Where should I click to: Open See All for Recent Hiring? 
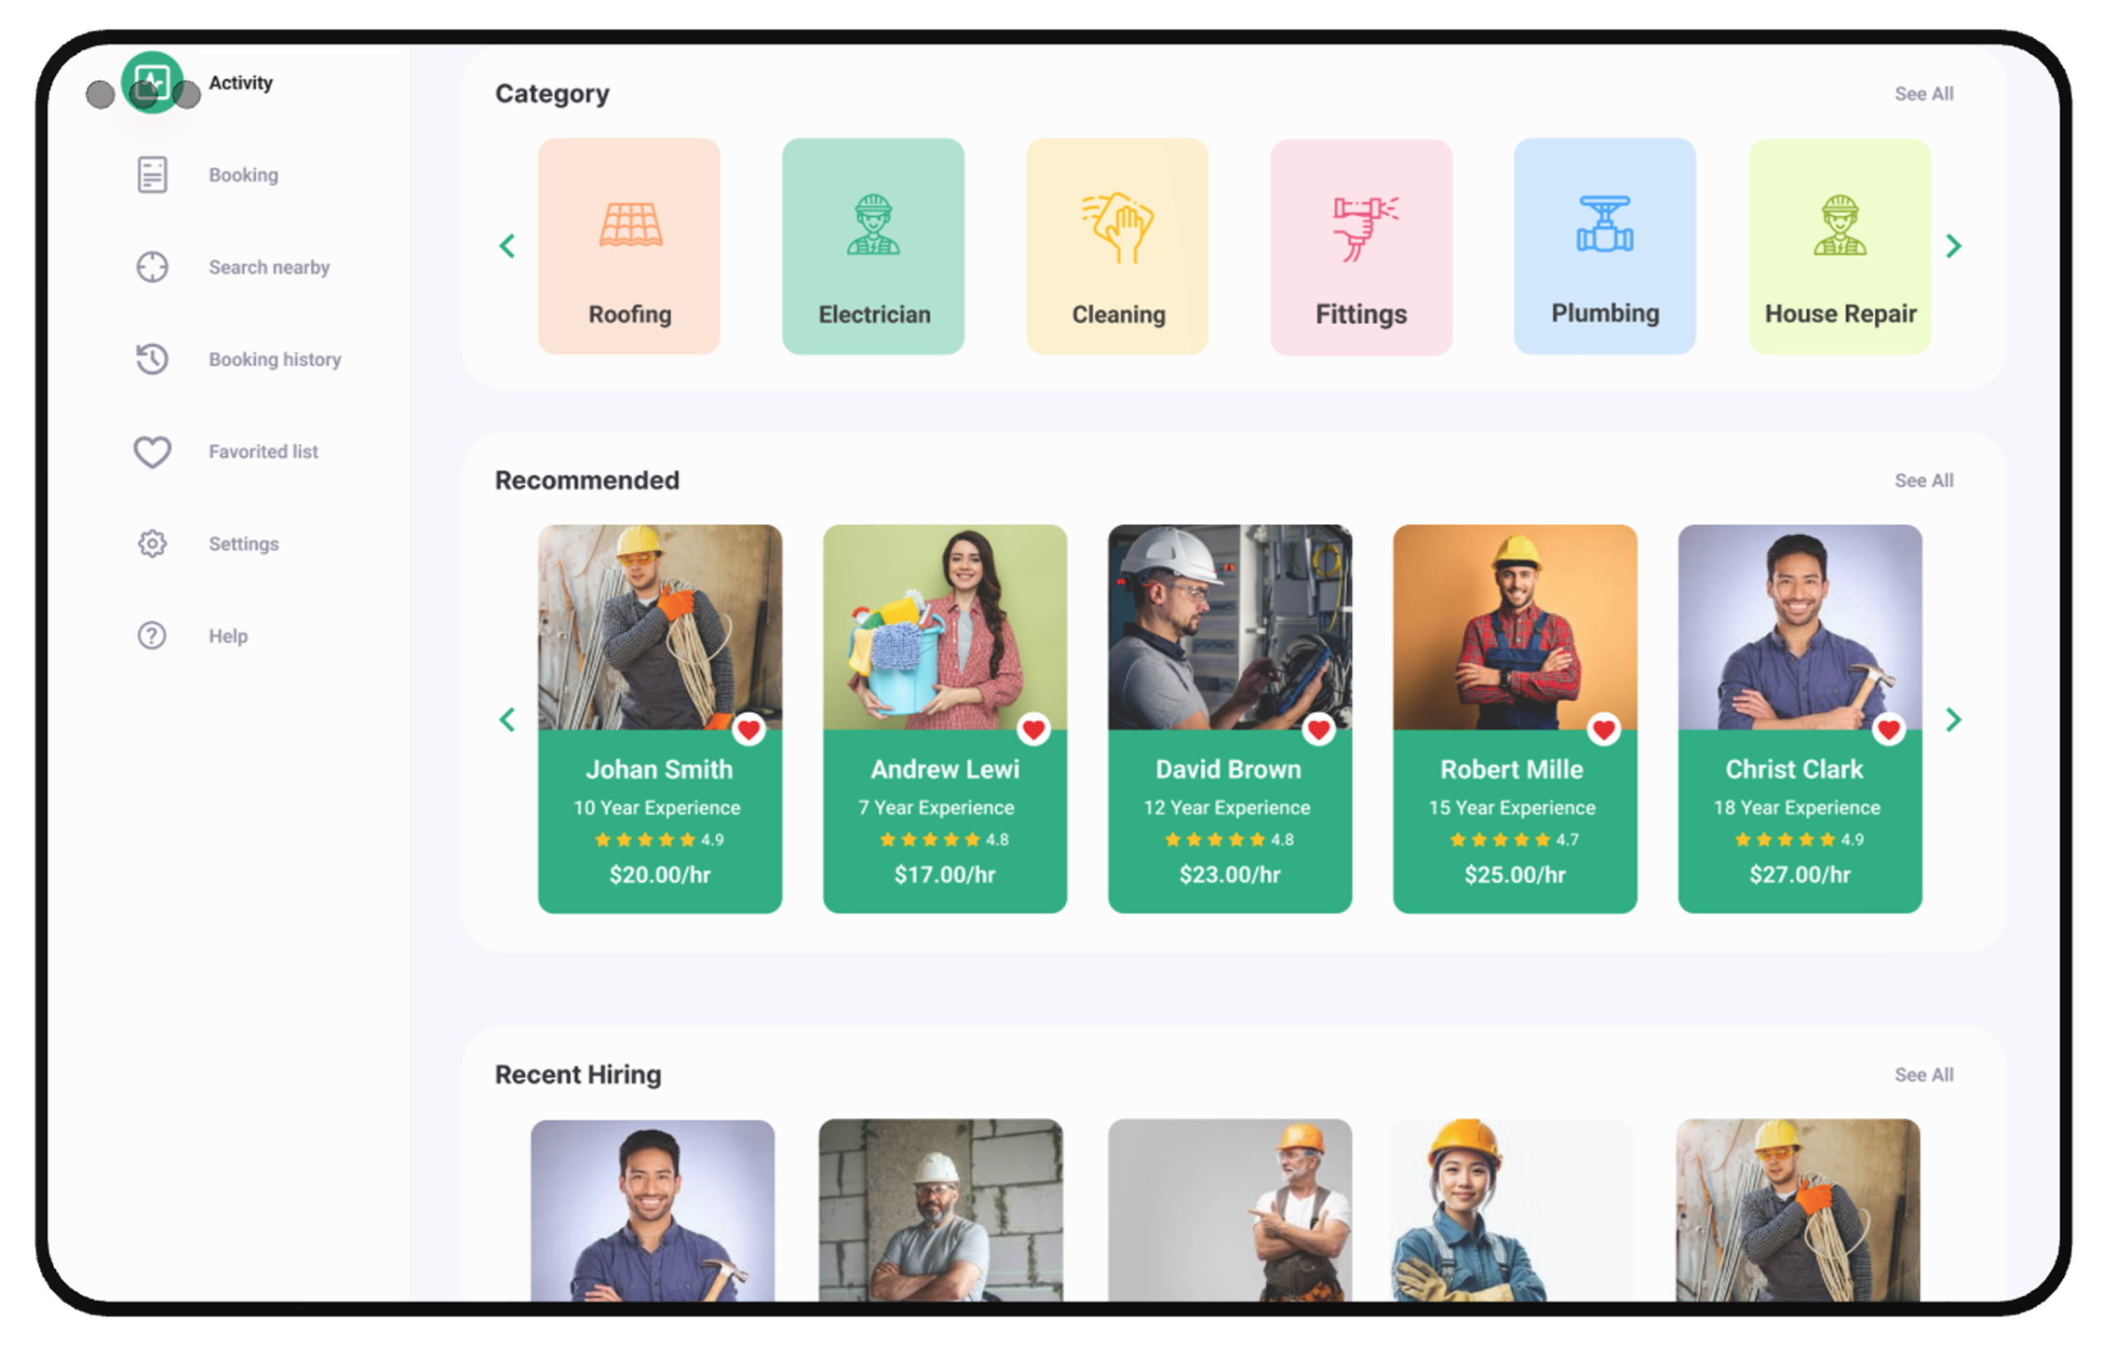(x=1923, y=1074)
